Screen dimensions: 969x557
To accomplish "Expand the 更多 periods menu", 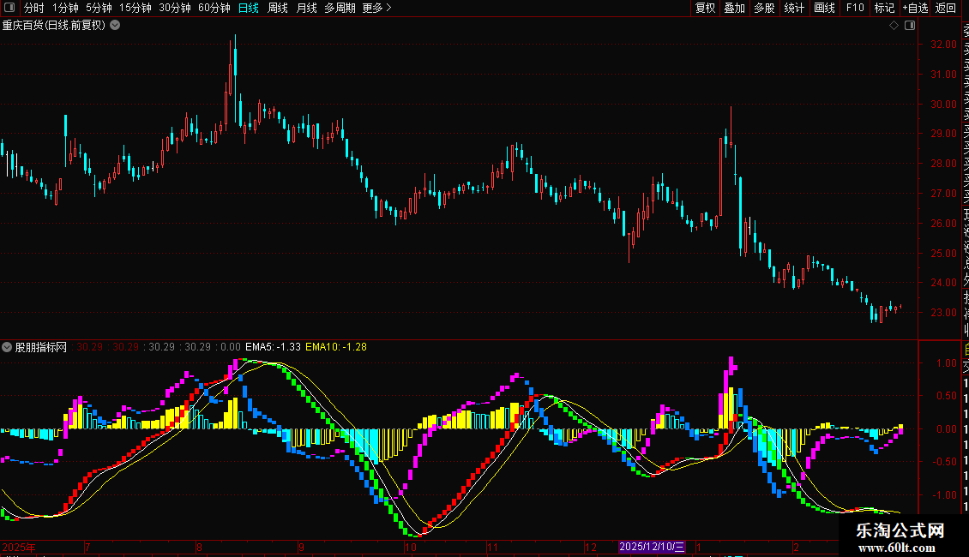I will click(x=377, y=8).
